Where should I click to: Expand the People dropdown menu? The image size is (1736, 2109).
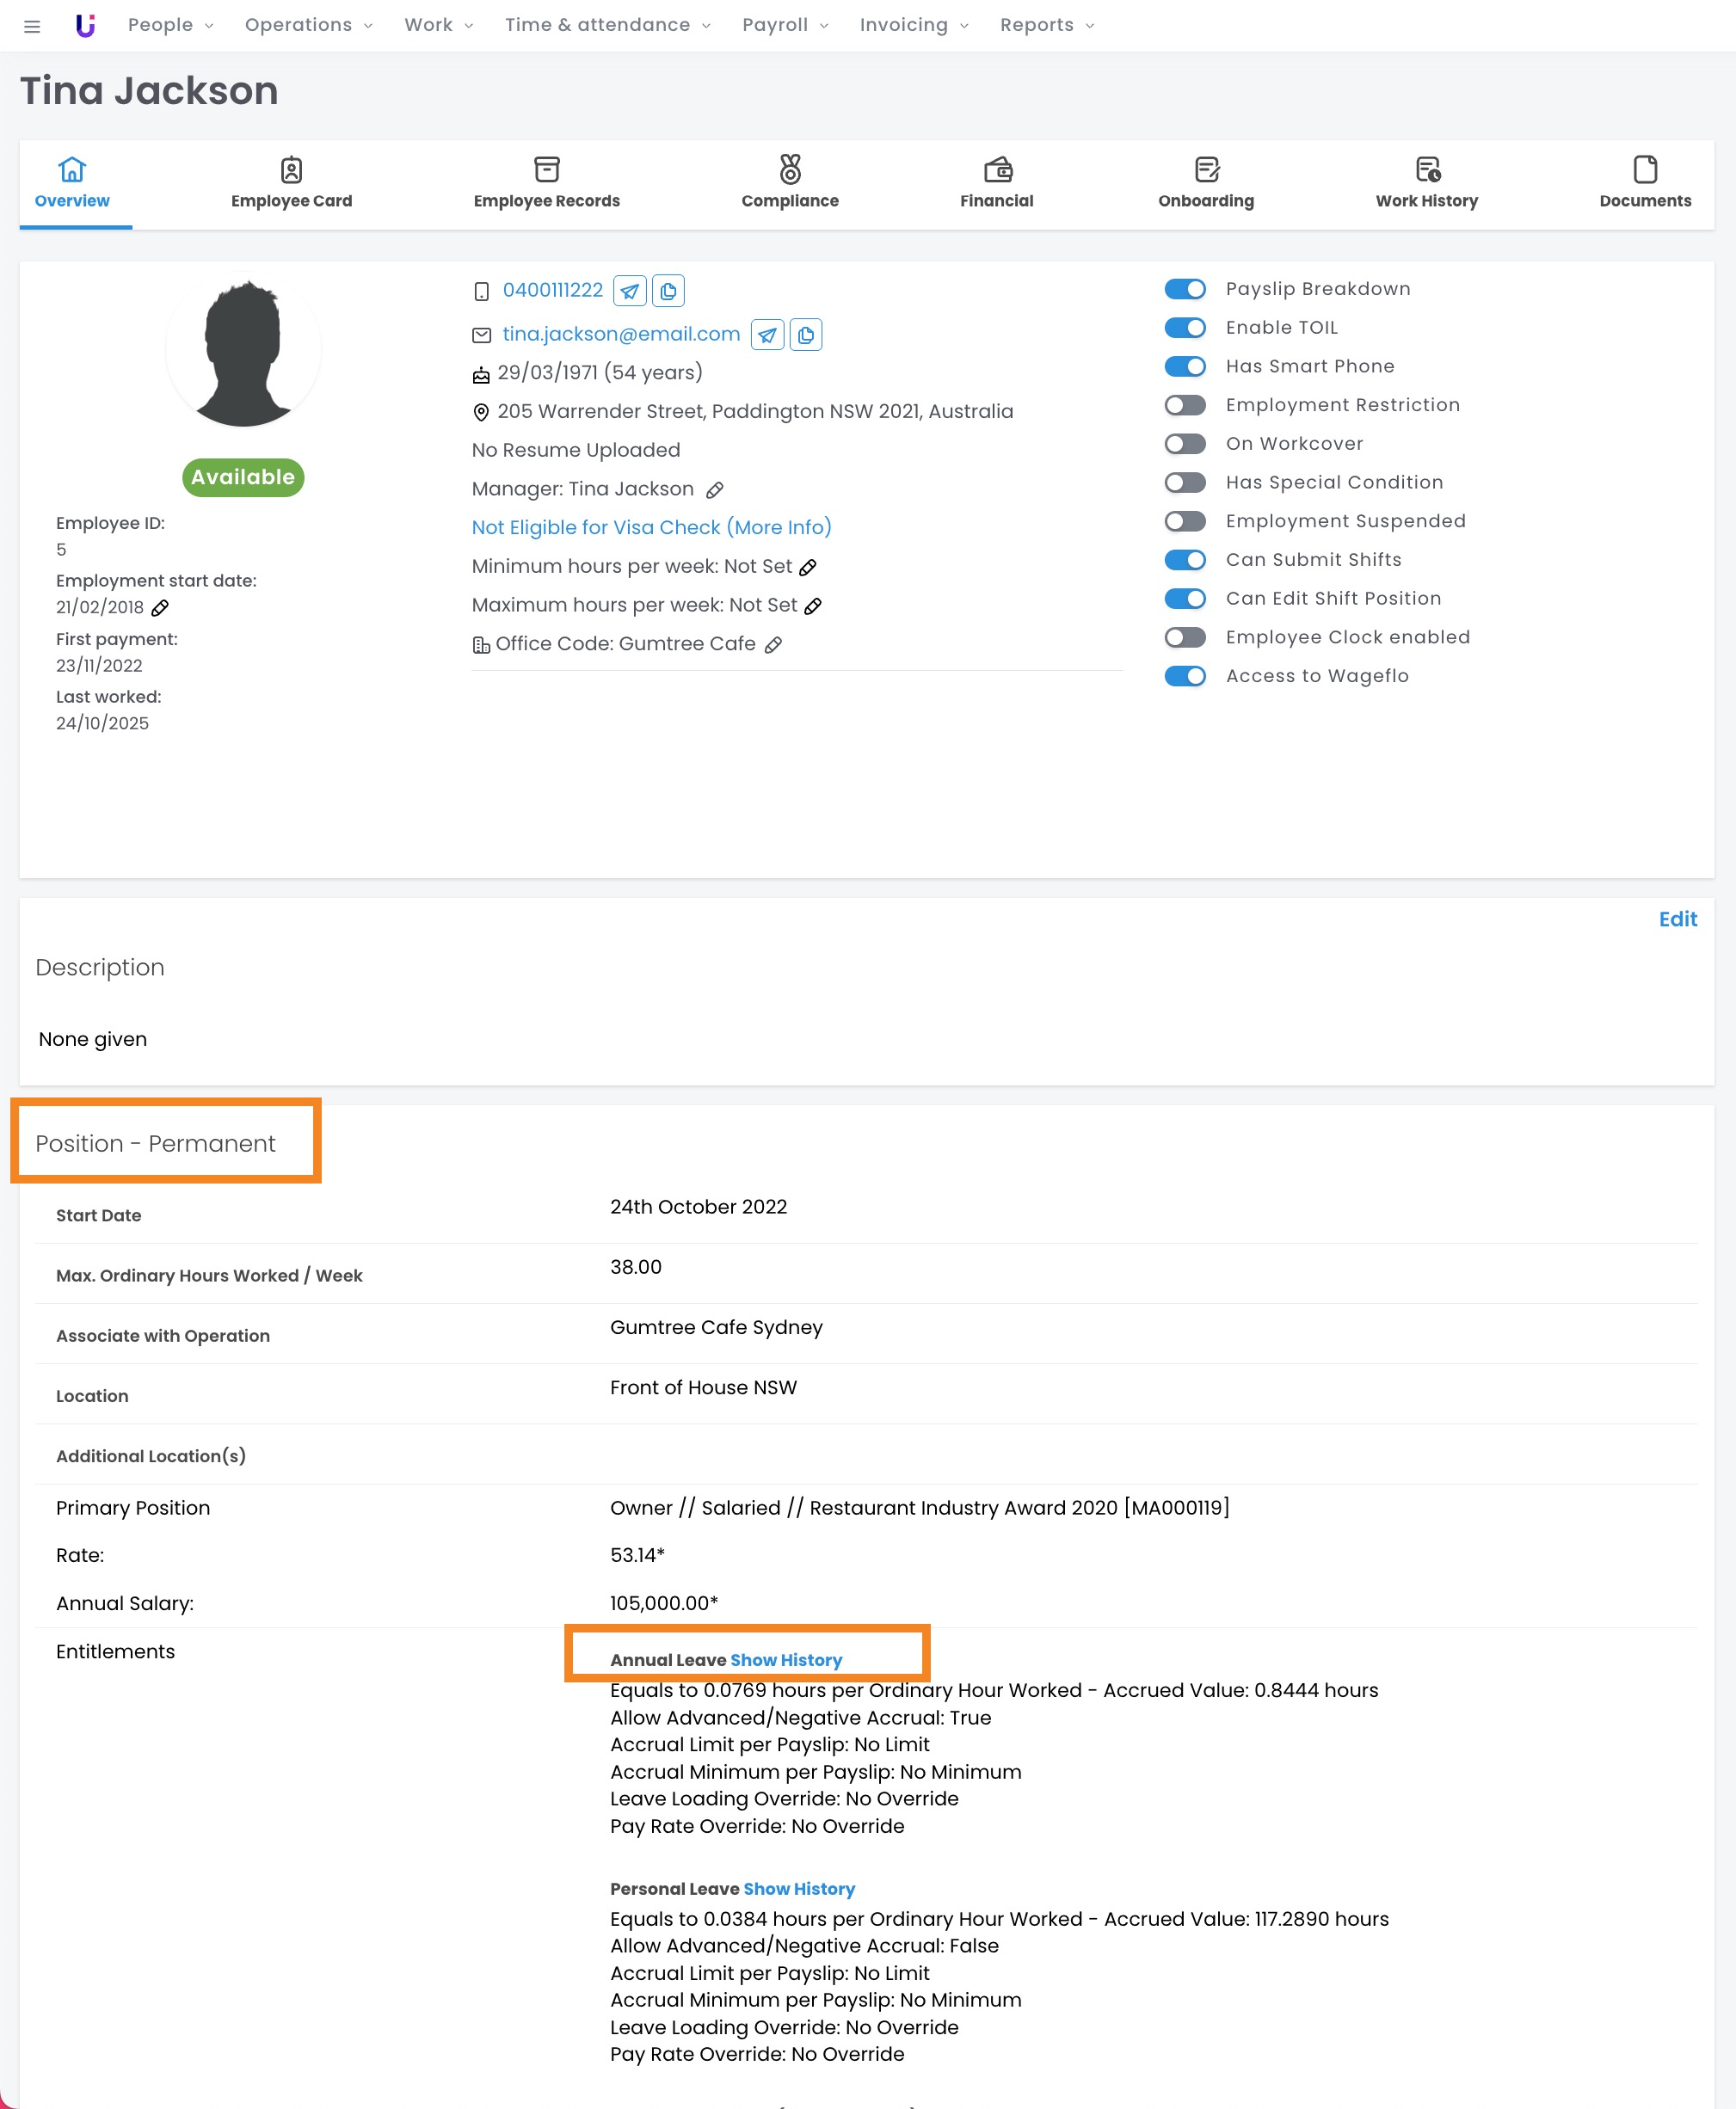tap(170, 25)
